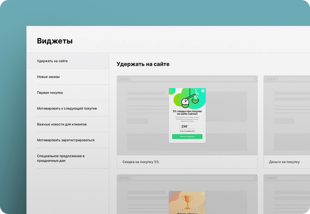Open the Деньги на покупку widget card

pyautogui.click(x=287, y=122)
